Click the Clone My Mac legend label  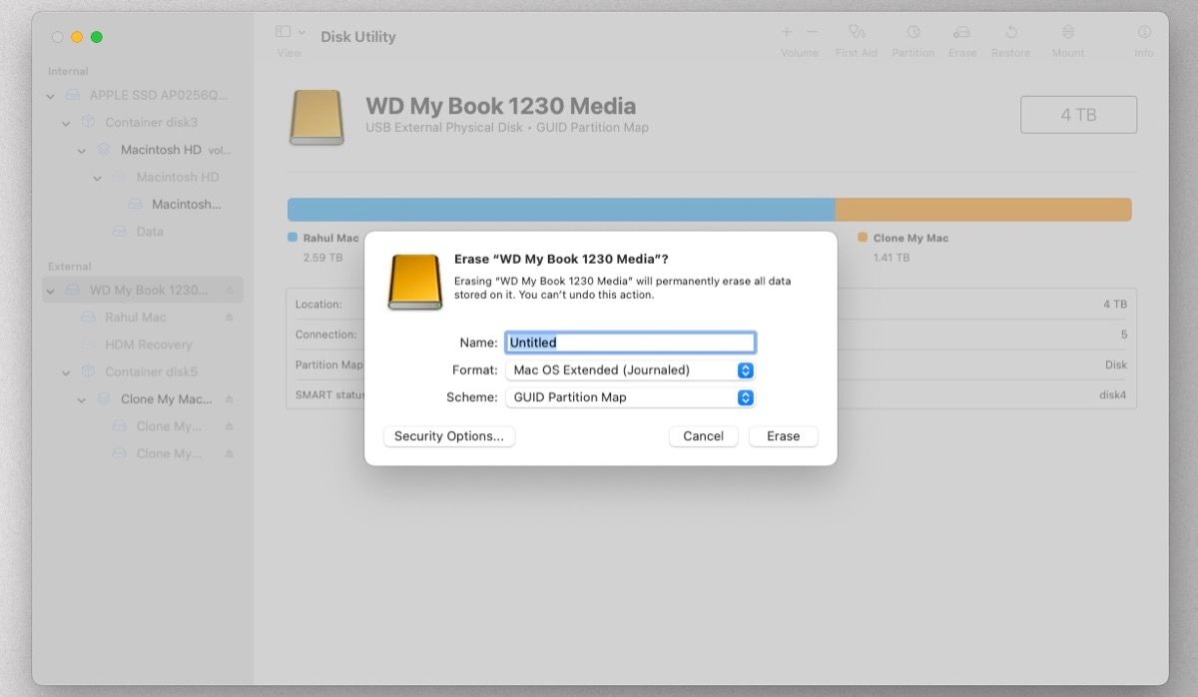(910, 239)
